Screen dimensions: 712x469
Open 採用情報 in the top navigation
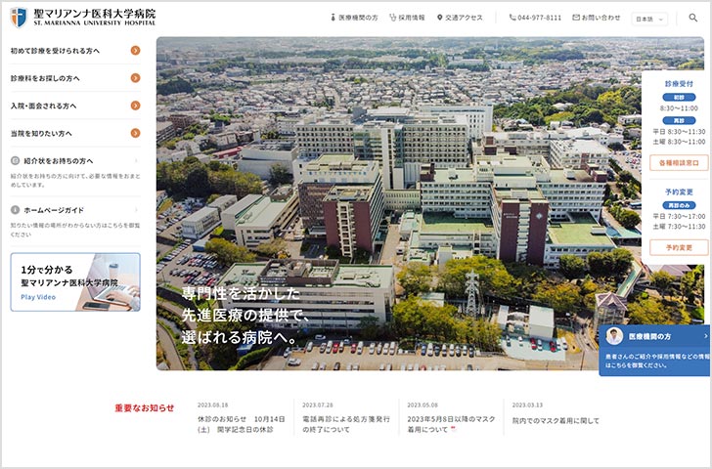coord(406,18)
